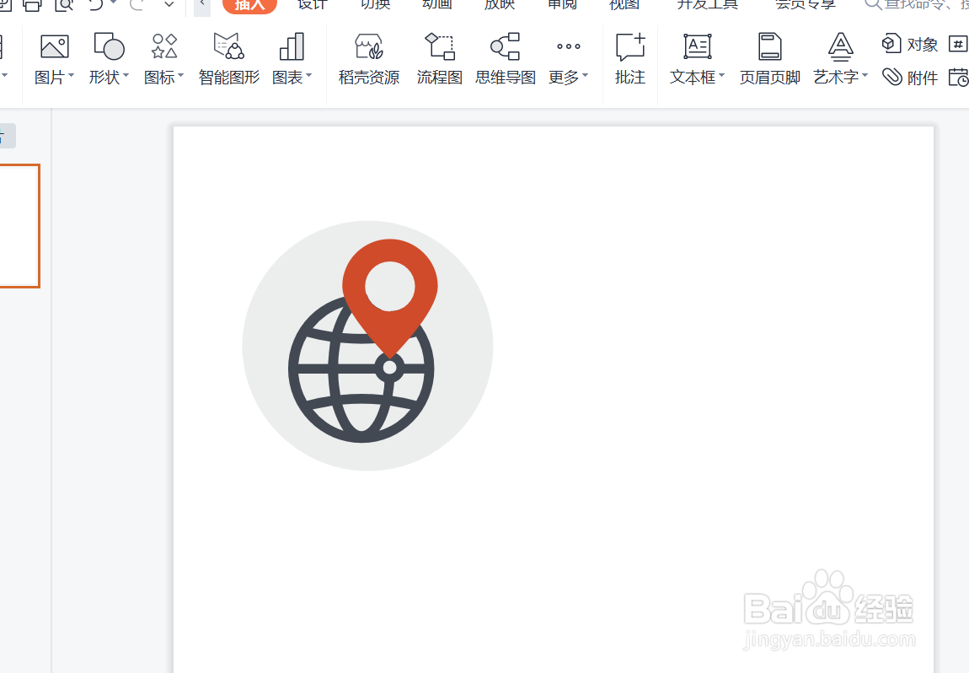Undo the last action
The image size is (969, 673).
tap(95, 5)
